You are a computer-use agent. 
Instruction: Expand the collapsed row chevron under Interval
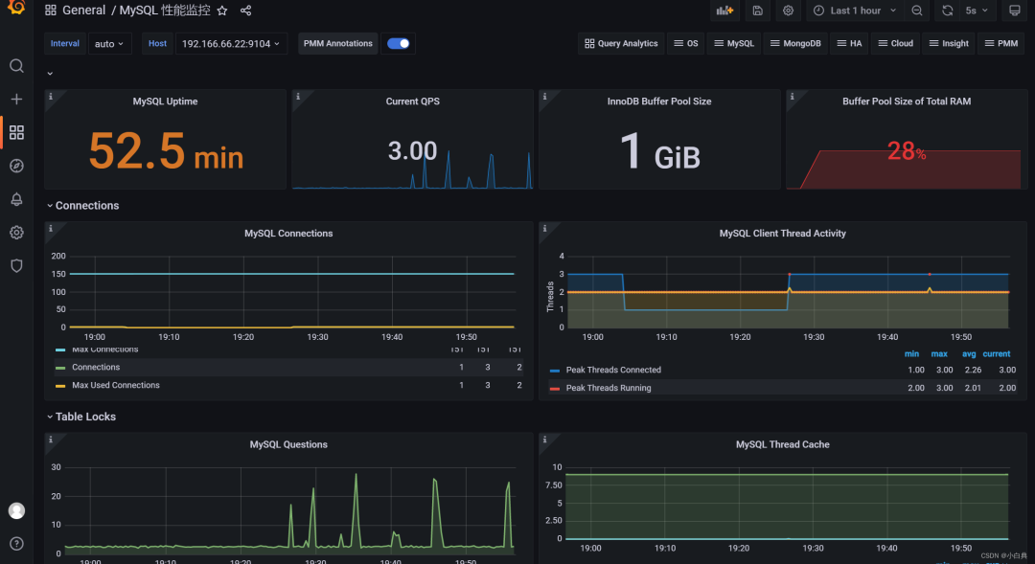tap(50, 73)
